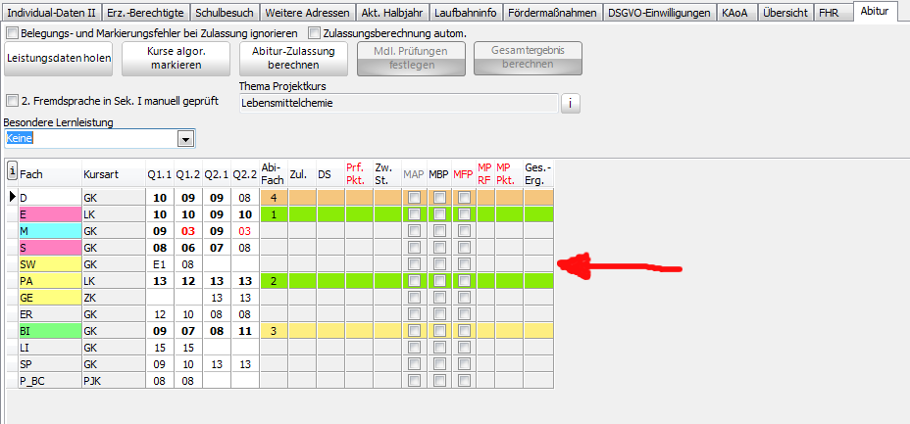Tick the MAP checkbox in row P_BC

click(x=415, y=381)
